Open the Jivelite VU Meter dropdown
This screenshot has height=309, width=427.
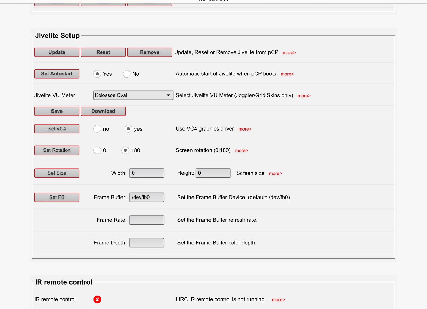pos(133,95)
